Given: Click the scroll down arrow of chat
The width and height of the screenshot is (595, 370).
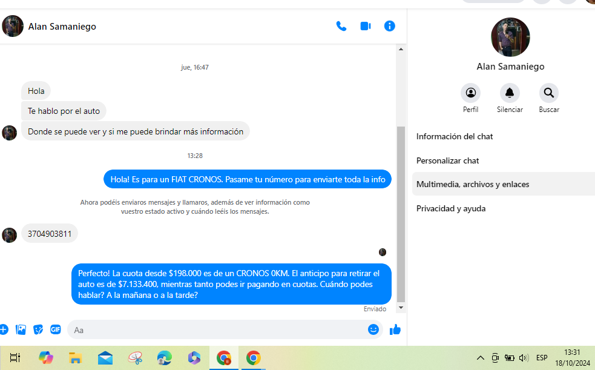Looking at the screenshot, I should (401, 308).
